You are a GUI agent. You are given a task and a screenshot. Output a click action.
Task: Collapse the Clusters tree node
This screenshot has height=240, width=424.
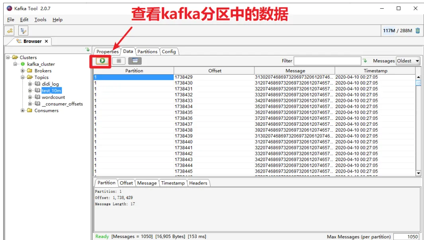pyautogui.click(x=8, y=58)
